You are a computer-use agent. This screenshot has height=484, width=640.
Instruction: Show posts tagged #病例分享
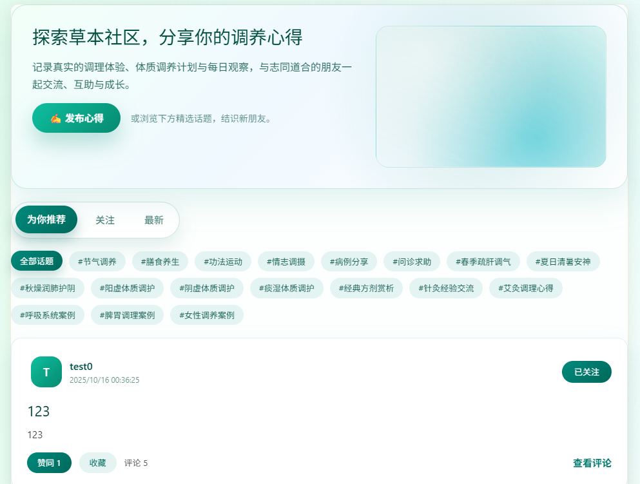coord(349,262)
